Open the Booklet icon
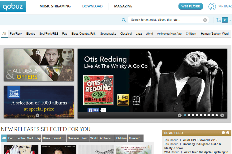The image size is (232, 154). (136, 101)
